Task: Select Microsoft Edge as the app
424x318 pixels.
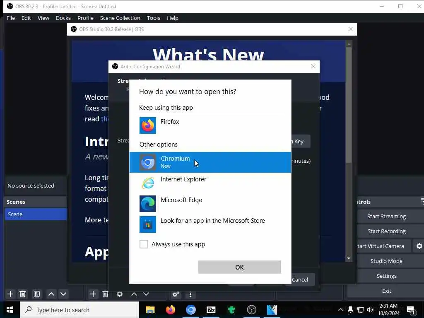Action: coord(210,204)
